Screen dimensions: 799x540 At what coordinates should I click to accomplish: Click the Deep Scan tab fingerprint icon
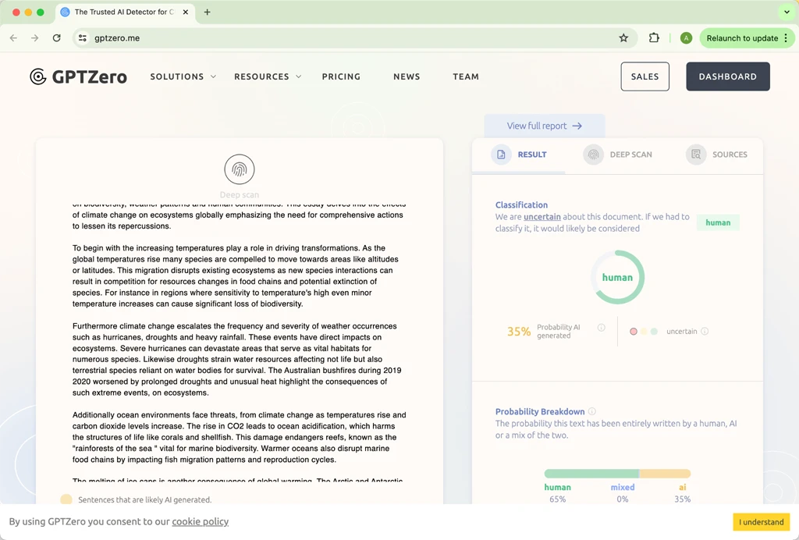[x=593, y=155]
